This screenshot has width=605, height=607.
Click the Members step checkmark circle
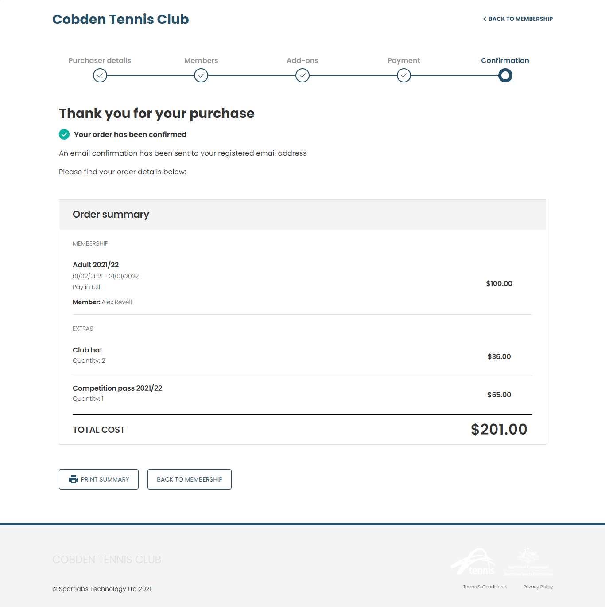(201, 76)
